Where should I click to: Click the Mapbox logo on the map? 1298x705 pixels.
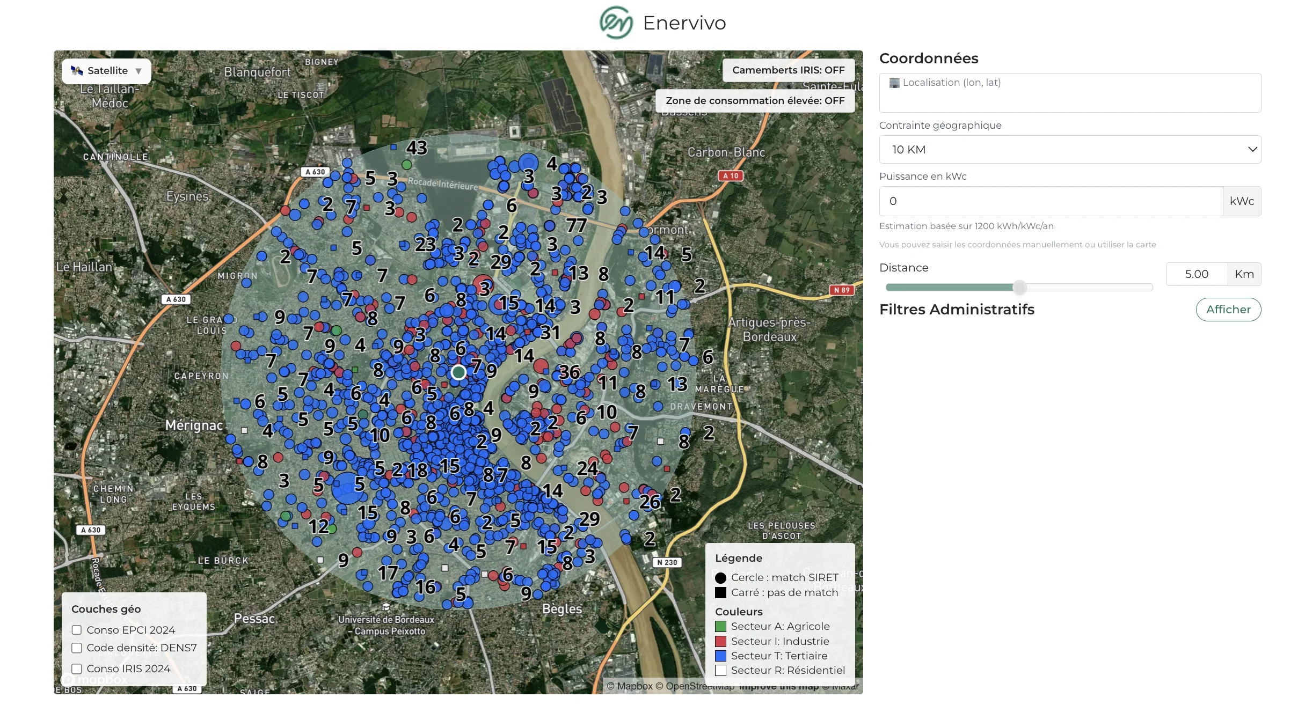pyautogui.click(x=94, y=680)
